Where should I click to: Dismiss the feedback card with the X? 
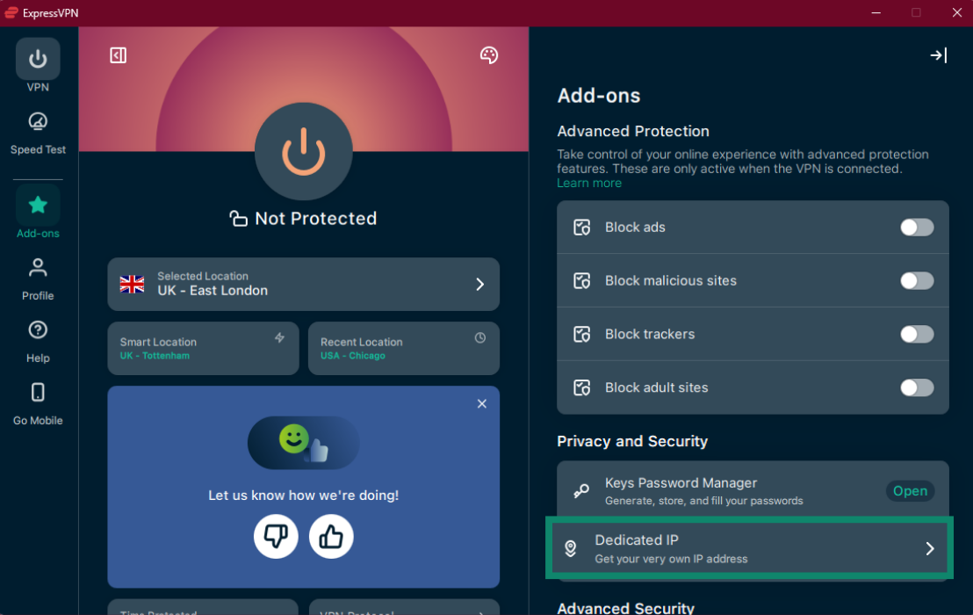481,404
